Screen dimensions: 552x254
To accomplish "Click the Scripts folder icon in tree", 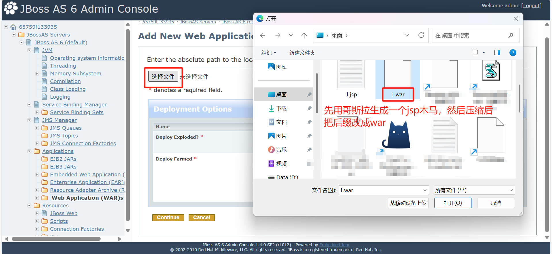I will tap(45, 221).
